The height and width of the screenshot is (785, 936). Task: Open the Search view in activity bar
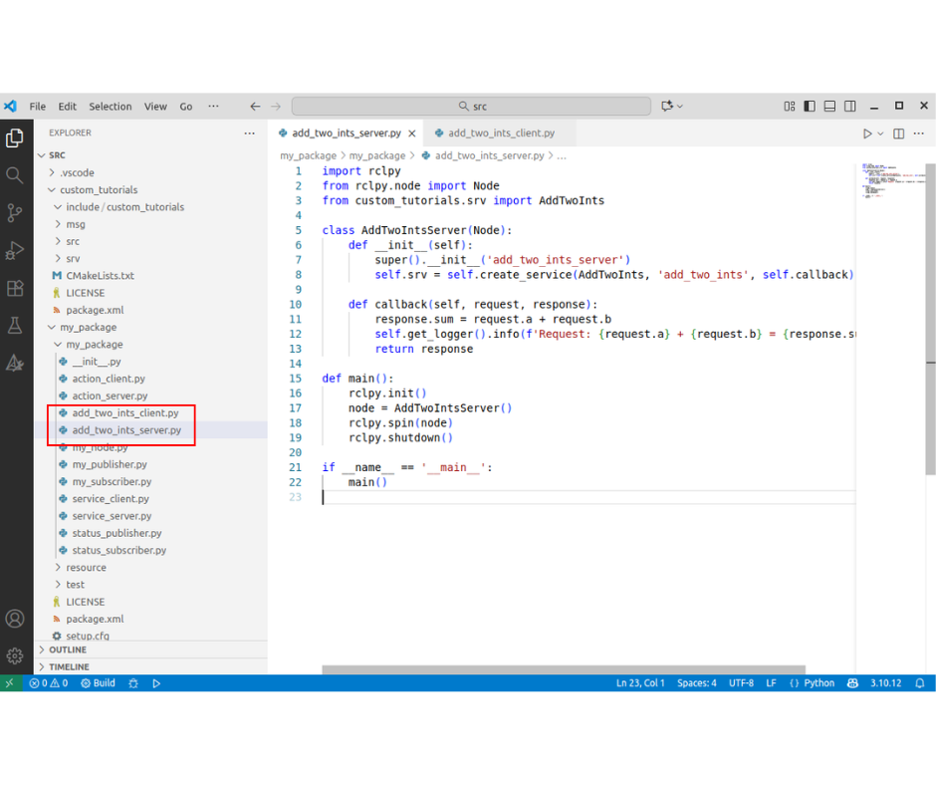click(15, 175)
